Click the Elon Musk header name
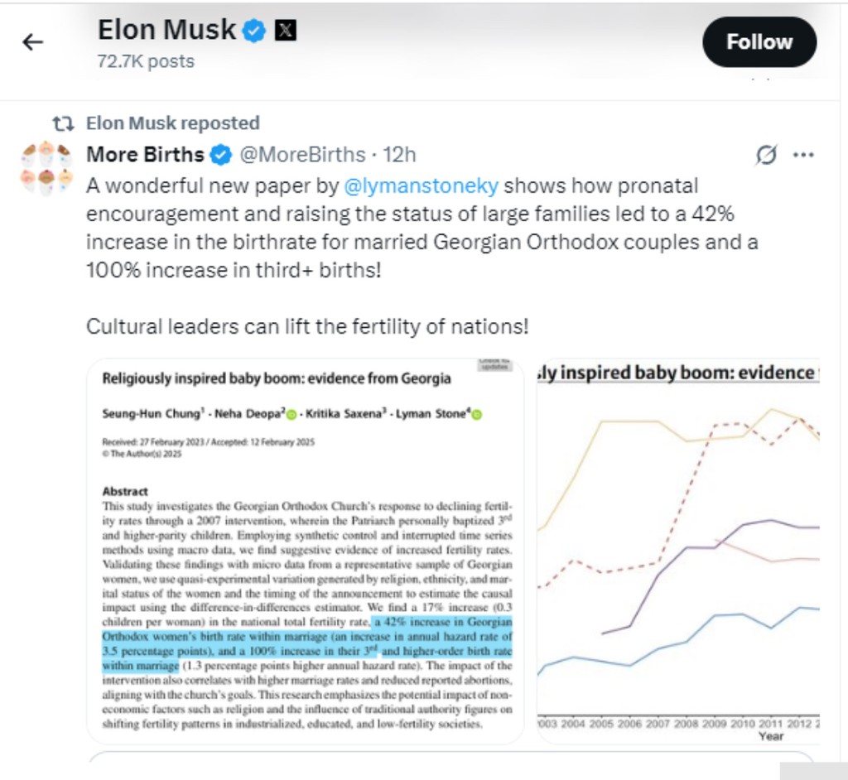 [167, 31]
